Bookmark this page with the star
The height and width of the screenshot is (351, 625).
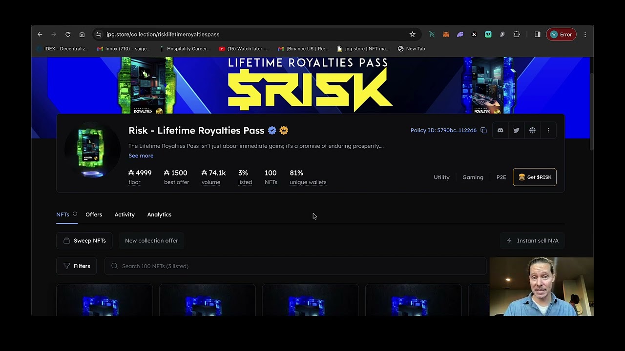coord(413,34)
